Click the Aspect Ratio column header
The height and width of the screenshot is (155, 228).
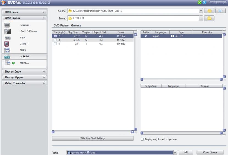pos(101,32)
